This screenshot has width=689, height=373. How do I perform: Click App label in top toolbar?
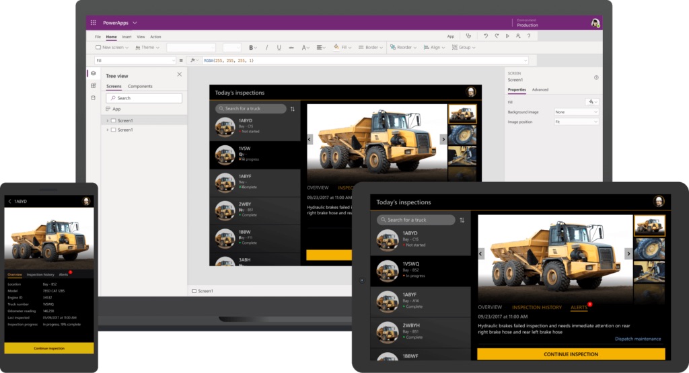451,36
